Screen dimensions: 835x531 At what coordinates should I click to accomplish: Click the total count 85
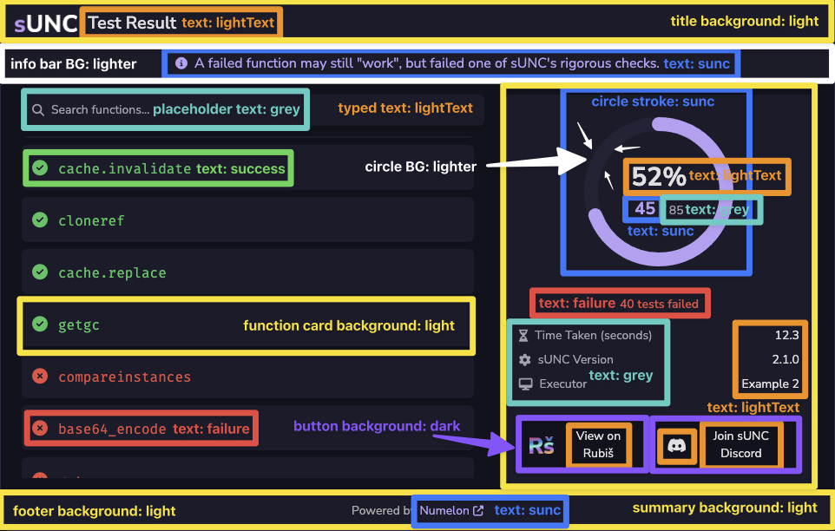pyautogui.click(x=676, y=210)
